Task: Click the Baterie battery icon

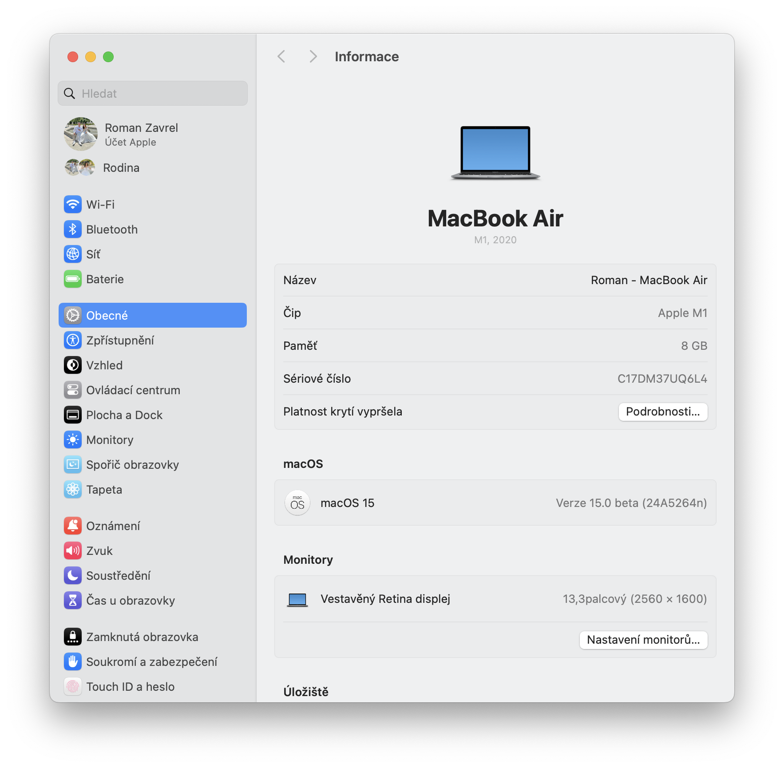Action: 73,279
